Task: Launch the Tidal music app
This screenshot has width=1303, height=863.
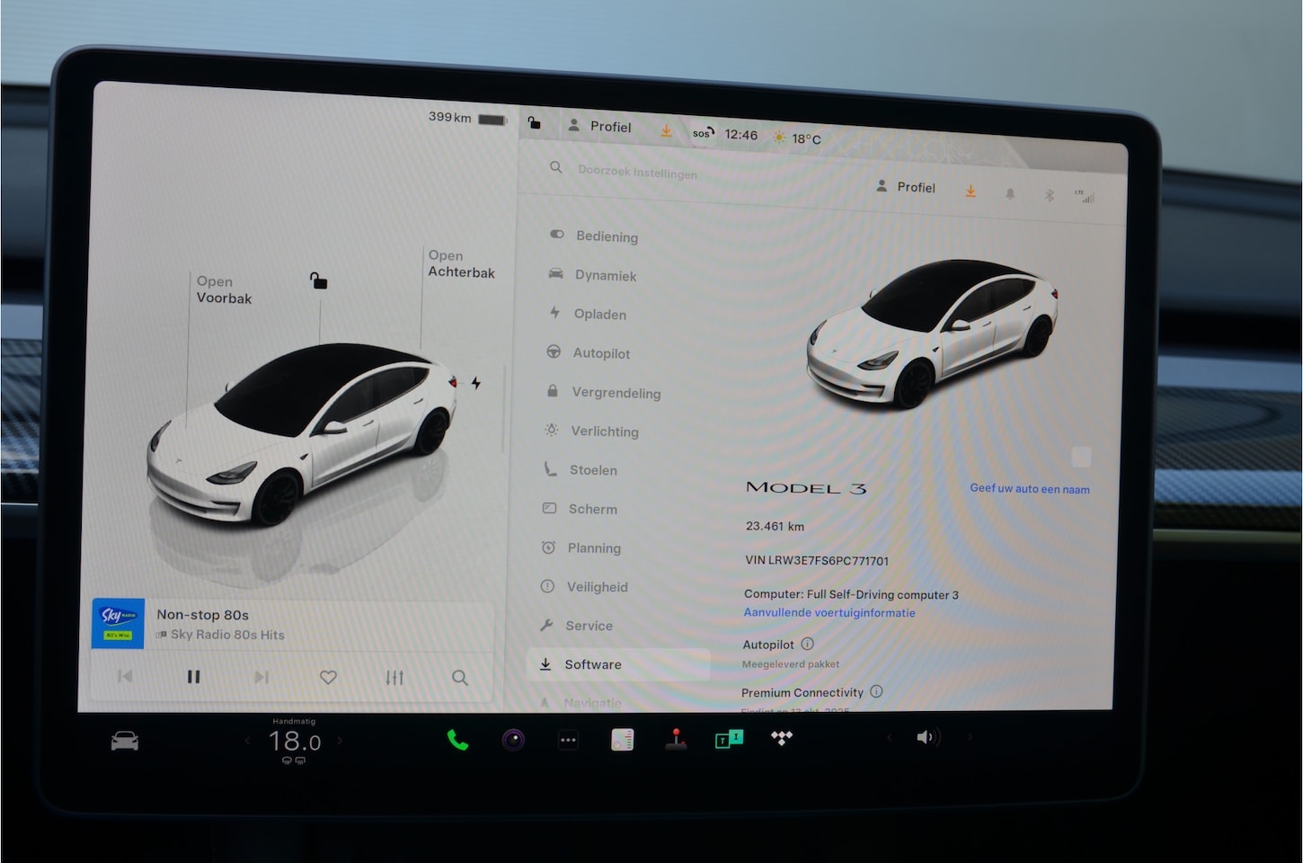Action: (x=782, y=738)
